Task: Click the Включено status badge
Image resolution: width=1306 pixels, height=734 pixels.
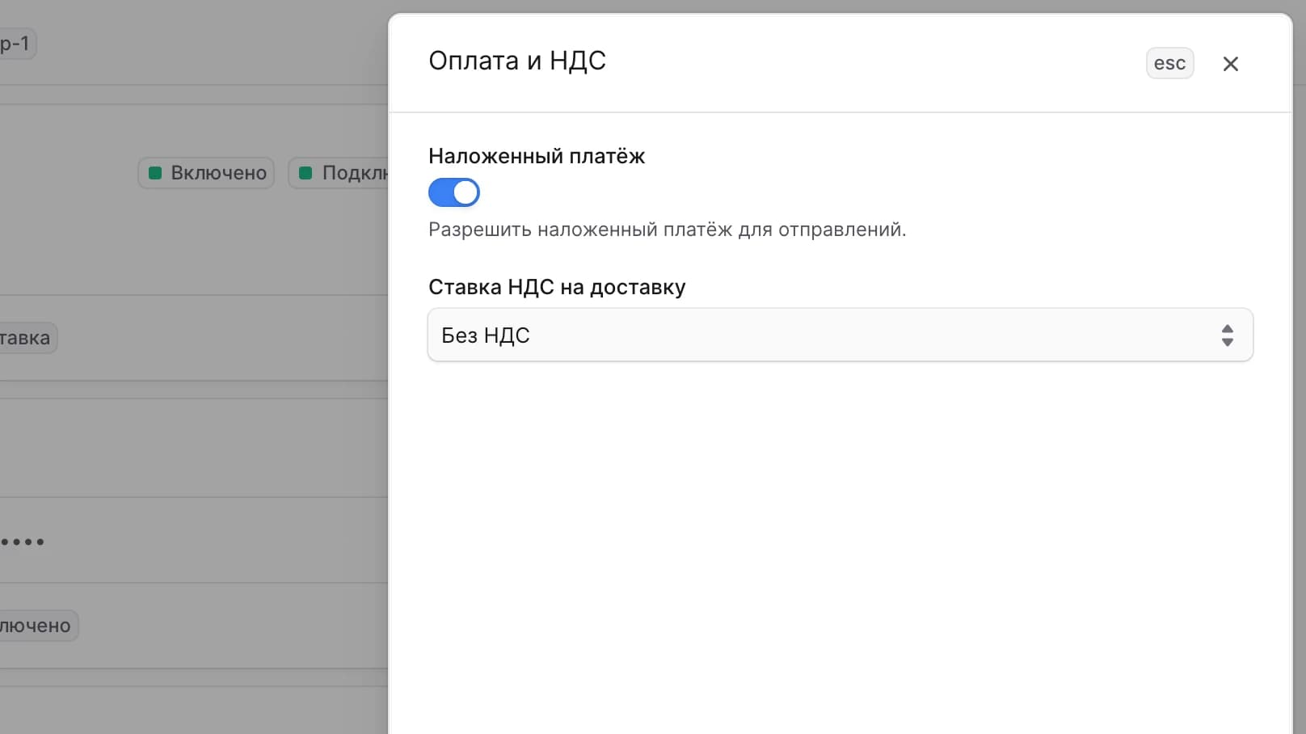Action: [x=206, y=173]
